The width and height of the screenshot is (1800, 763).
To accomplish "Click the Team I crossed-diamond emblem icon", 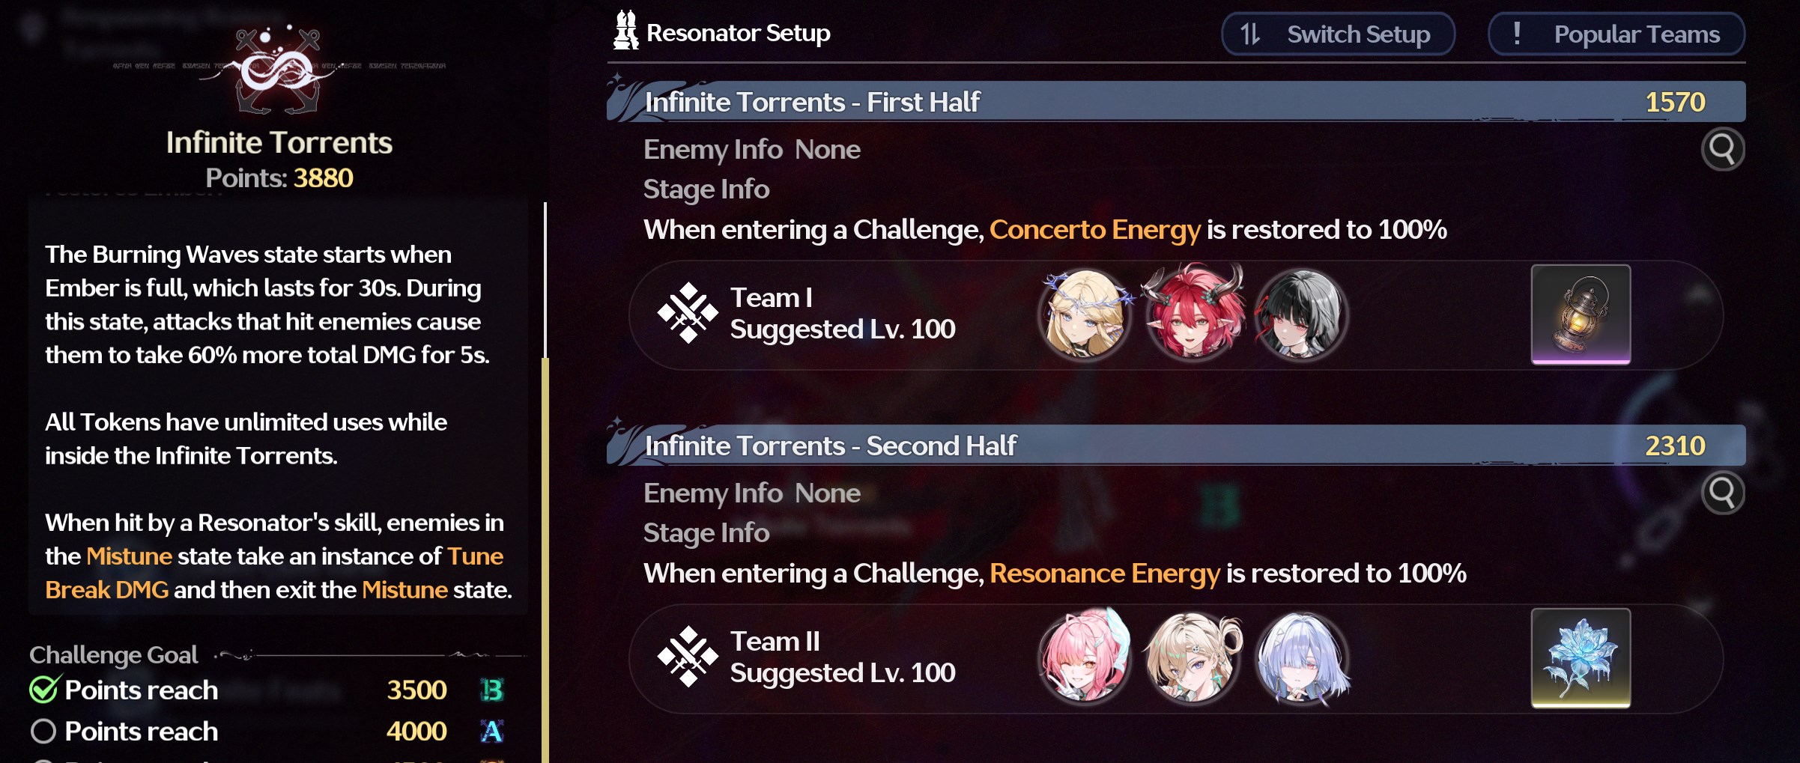I will click(687, 313).
